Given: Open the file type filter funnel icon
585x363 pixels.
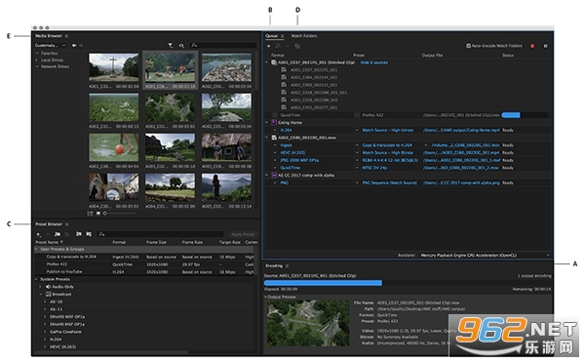Looking at the screenshot, I should pyautogui.click(x=170, y=45).
